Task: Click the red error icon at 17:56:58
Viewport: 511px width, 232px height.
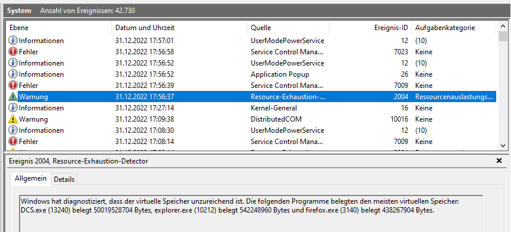Action: (x=12, y=52)
